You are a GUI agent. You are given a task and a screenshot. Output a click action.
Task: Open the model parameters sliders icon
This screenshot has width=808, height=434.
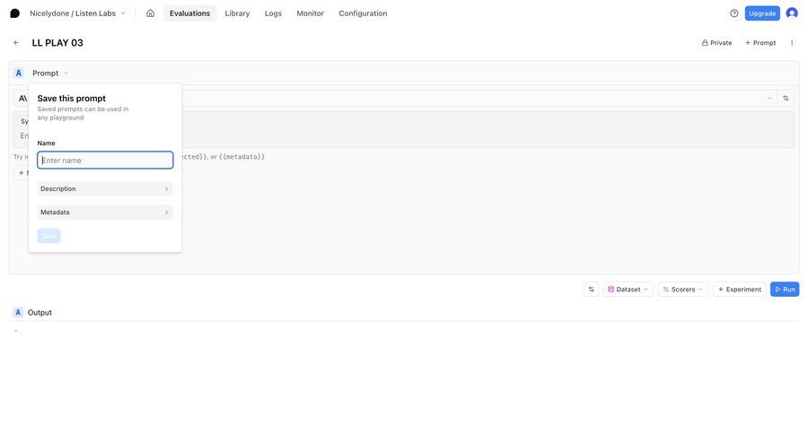[786, 98]
